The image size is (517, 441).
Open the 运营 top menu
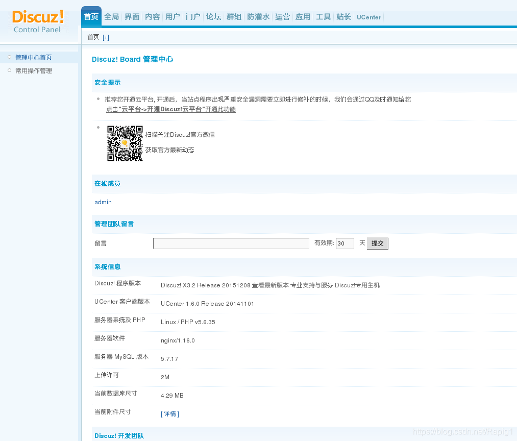click(283, 17)
